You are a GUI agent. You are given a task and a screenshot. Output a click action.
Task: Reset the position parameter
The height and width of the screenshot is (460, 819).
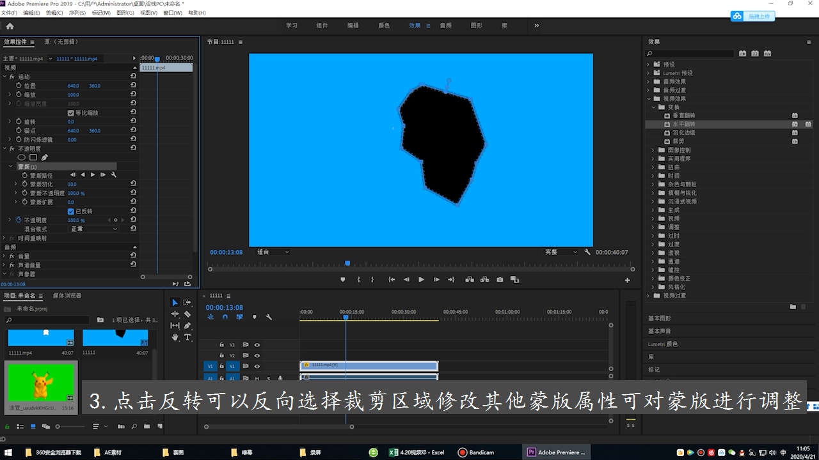(x=133, y=86)
